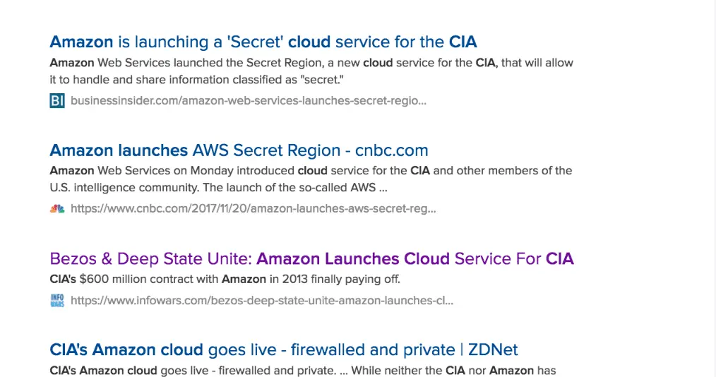The width and height of the screenshot is (716, 377).
Task: Open "Amazon is launching a 'Secret' cloud service" result
Action: click(263, 42)
